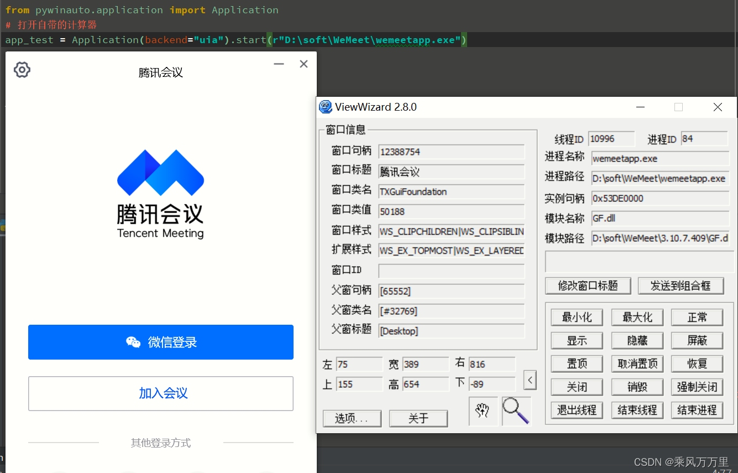This screenshot has width=738, height=473.
Task: Click 窗口句柄 field showing 12388754
Action: [452, 152]
